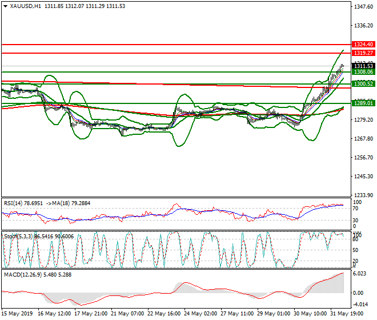Select the RSI scale level 30

coord(355,221)
